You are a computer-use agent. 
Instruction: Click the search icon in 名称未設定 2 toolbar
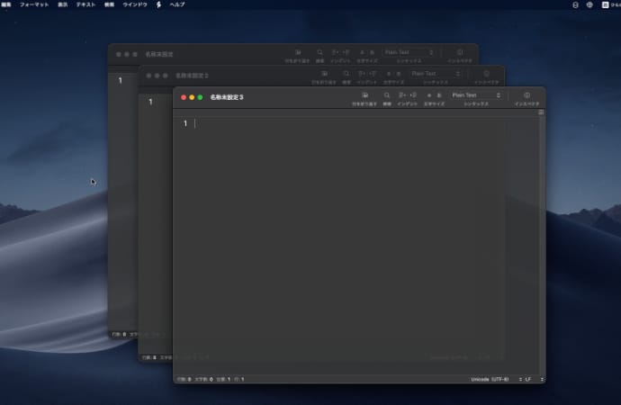click(x=346, y=73)
